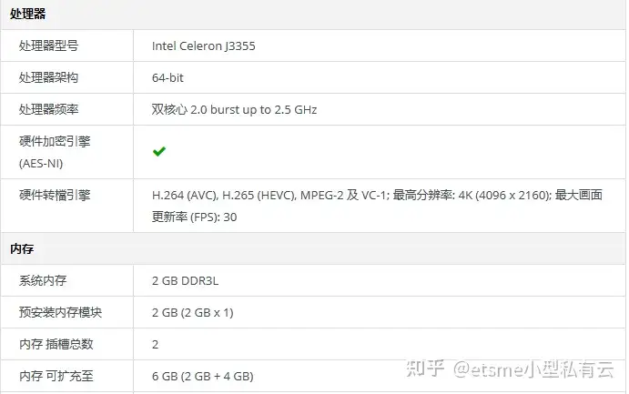Click the 处理器 section header
This screenshot has height=394, width=629.
coord(27,14)
